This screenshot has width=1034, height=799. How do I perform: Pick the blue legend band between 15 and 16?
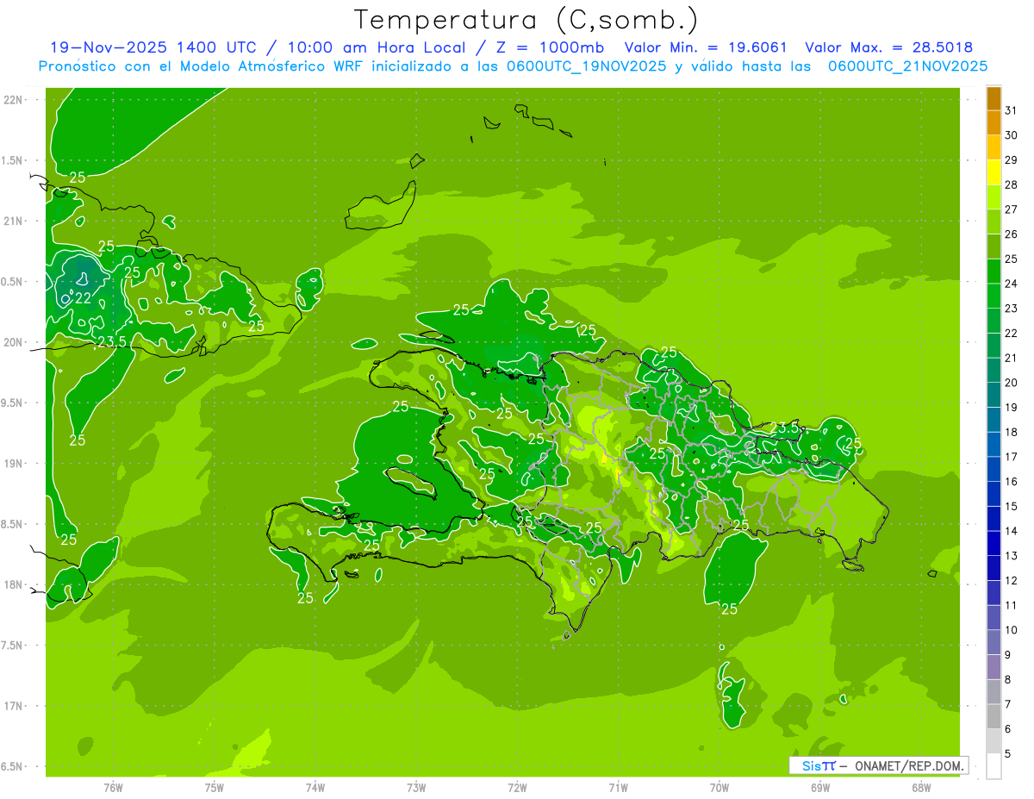tap(994, 494)
